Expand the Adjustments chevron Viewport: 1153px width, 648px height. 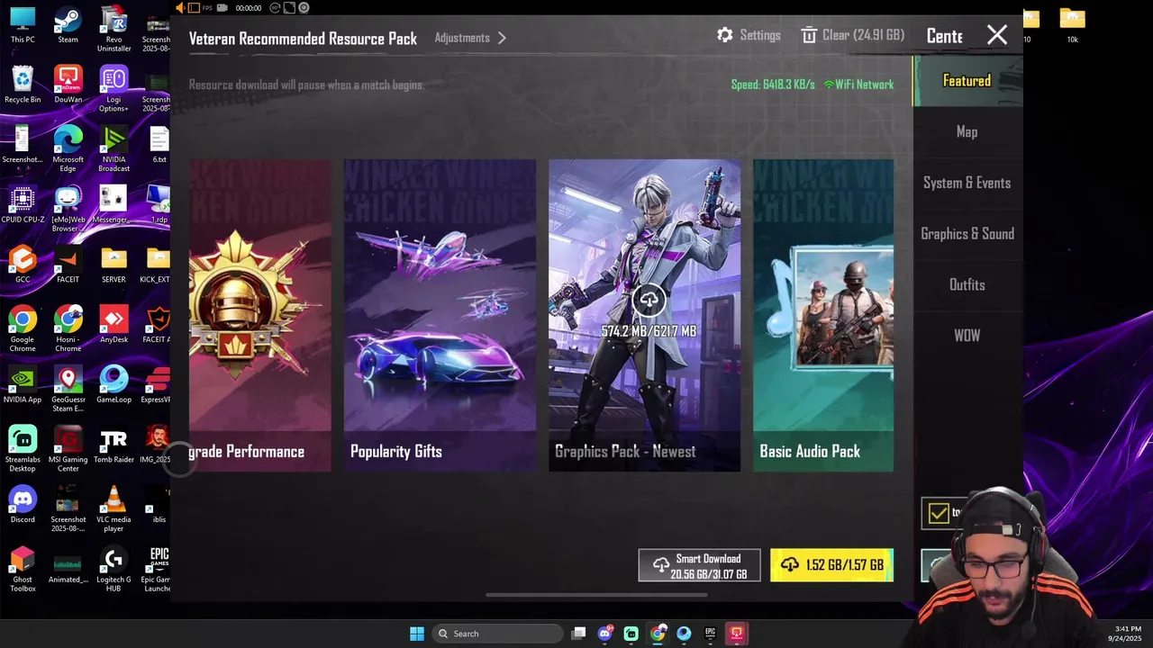point(502,38)
